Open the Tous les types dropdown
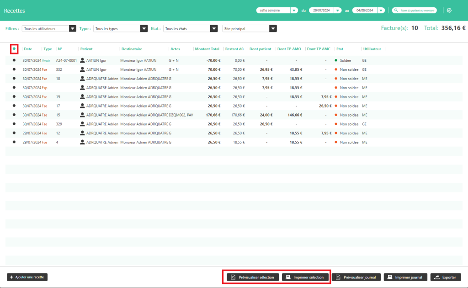The width and height of the screenshot is (468, 288). [x=143, y=28]
